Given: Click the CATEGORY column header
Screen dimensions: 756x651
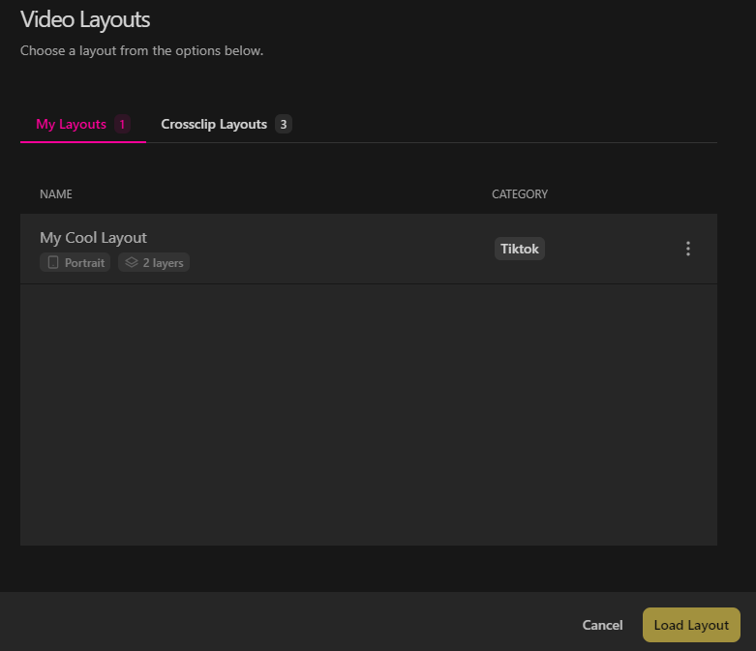Looking at the screenshot, I should coord(520,194).
